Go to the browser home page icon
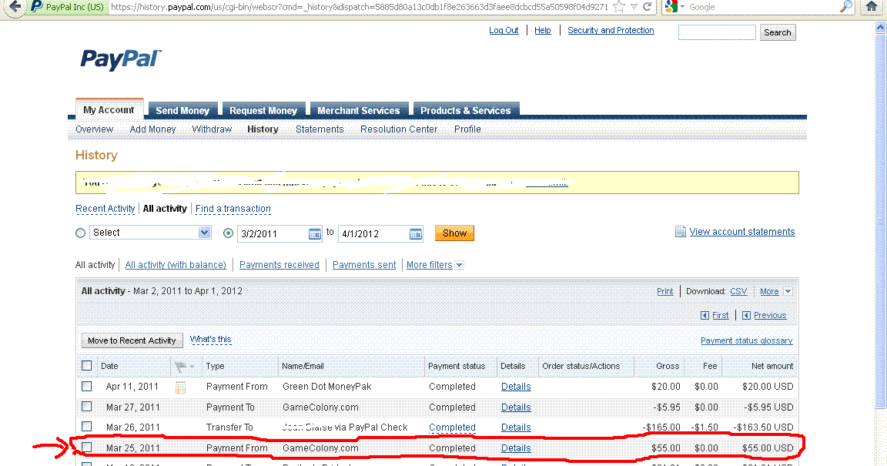This screenshot has width=887, height=466. coord(872,7)
